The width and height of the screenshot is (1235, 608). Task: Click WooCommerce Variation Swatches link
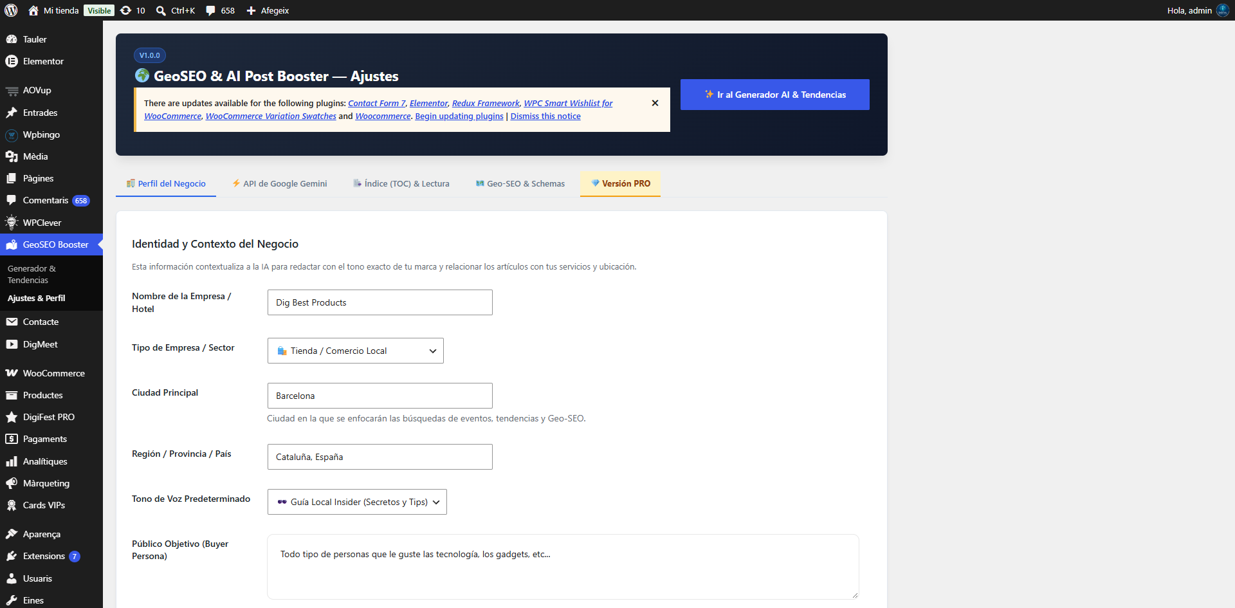tap(271, 116)
